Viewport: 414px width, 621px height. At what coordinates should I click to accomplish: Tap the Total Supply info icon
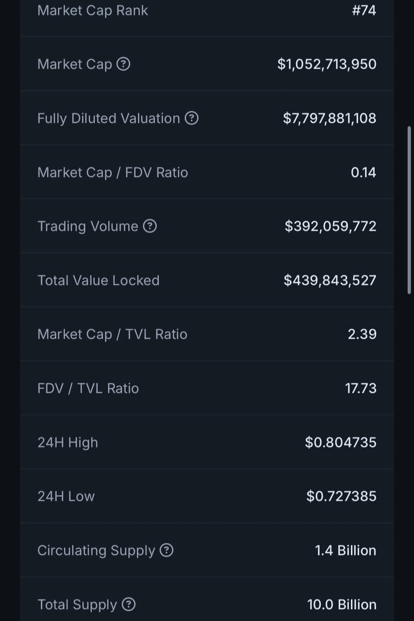[129, 604]
